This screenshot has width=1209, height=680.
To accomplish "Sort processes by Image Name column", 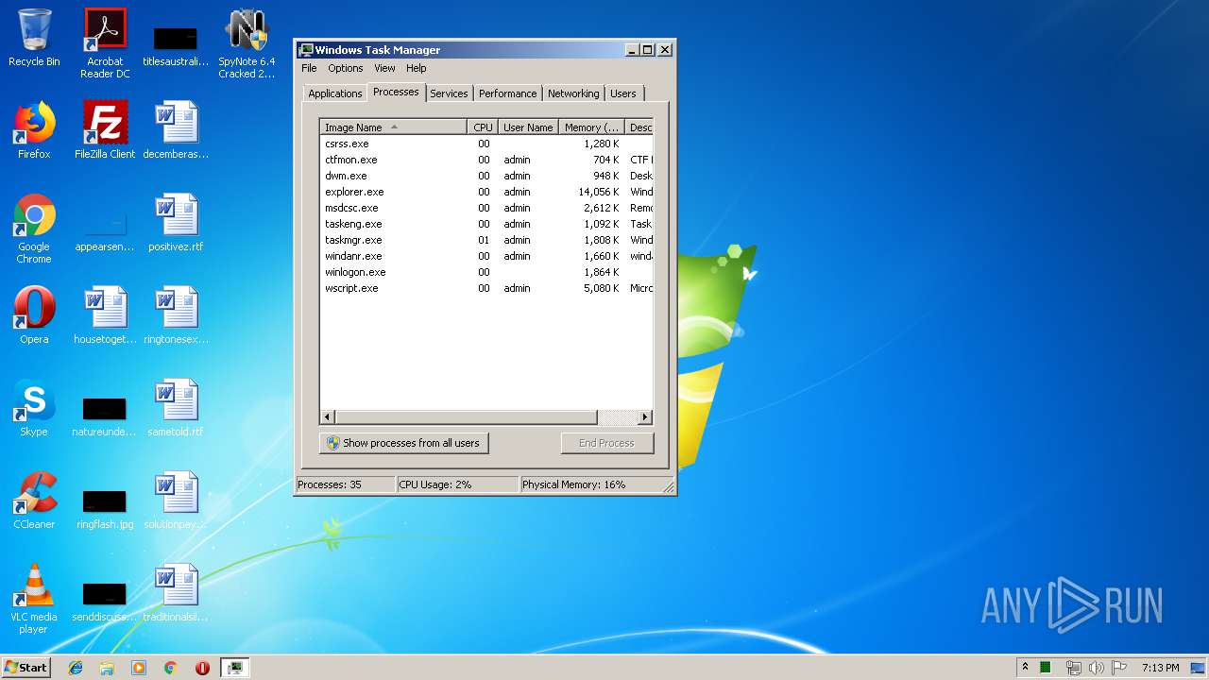I will (x=393, y=127).
